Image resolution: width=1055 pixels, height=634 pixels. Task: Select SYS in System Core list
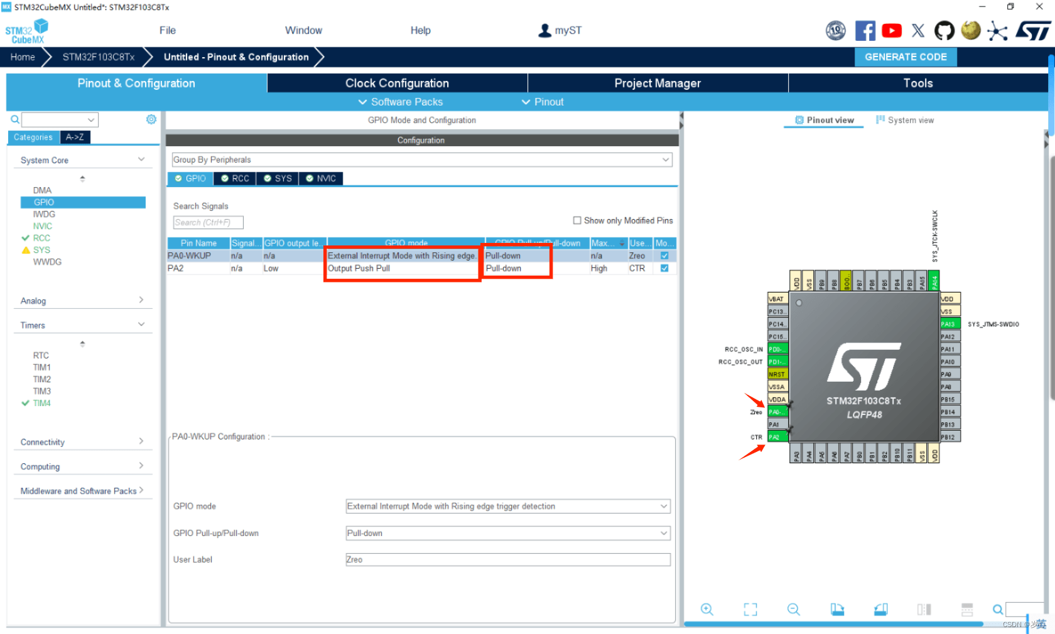(x=41, y=250)
